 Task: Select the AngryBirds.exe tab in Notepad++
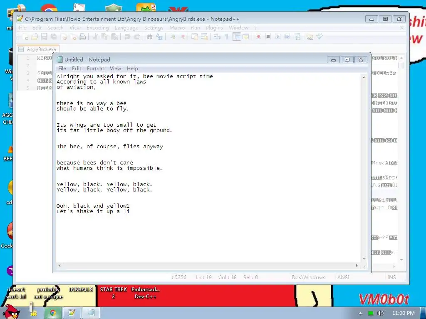(x=38, y=49)
